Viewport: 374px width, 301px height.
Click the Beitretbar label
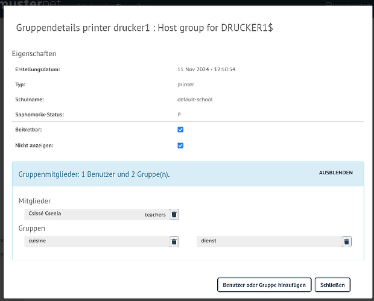click(x=28, y=130)
